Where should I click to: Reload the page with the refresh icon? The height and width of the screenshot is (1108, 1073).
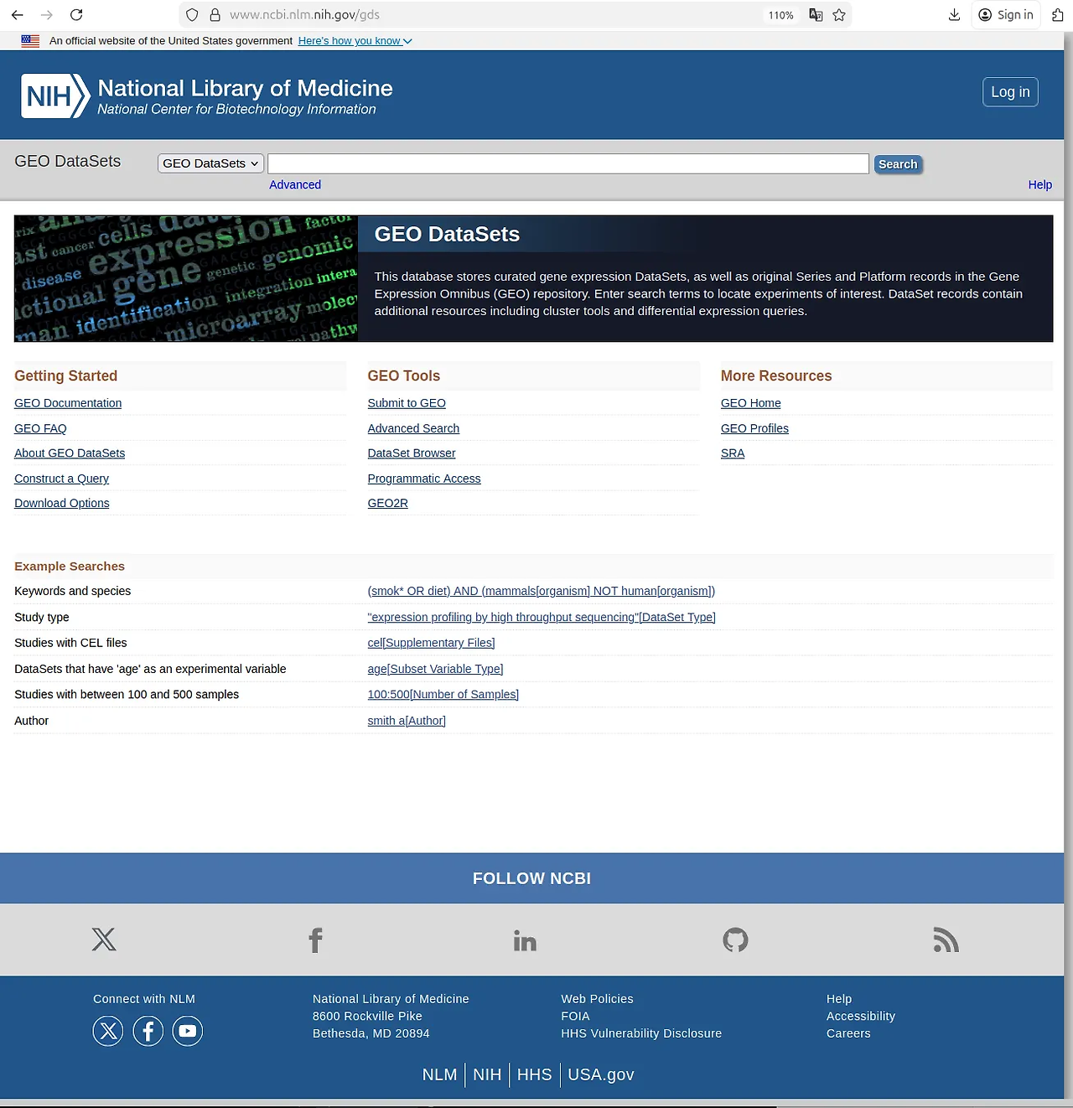coord(76,15)
